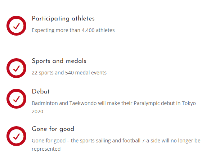Viewport: 202px width, 155px height.
Task: Click the Gone for good heading
Action: point(53,129)
